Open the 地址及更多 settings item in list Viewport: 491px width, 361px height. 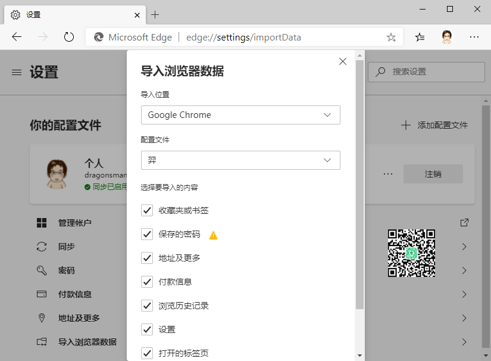point(79,318)
